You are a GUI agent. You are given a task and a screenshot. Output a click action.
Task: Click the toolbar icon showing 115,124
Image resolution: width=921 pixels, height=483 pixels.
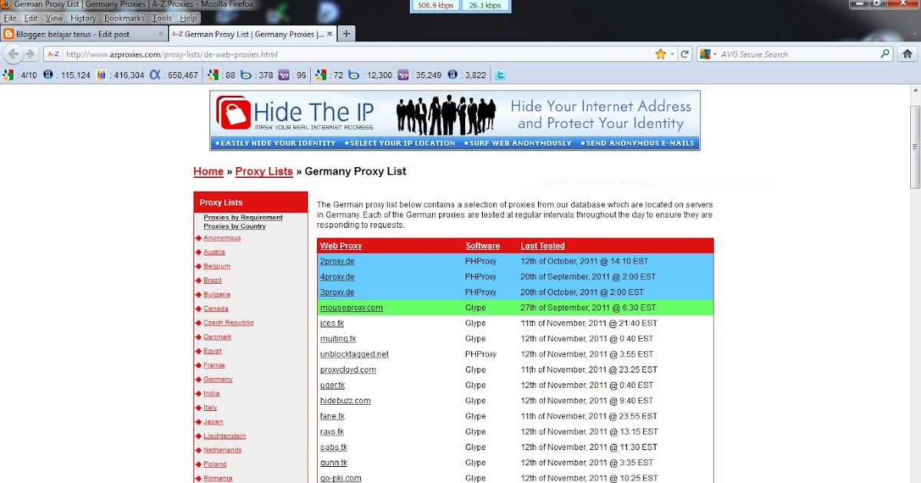[x=48, y=75]
